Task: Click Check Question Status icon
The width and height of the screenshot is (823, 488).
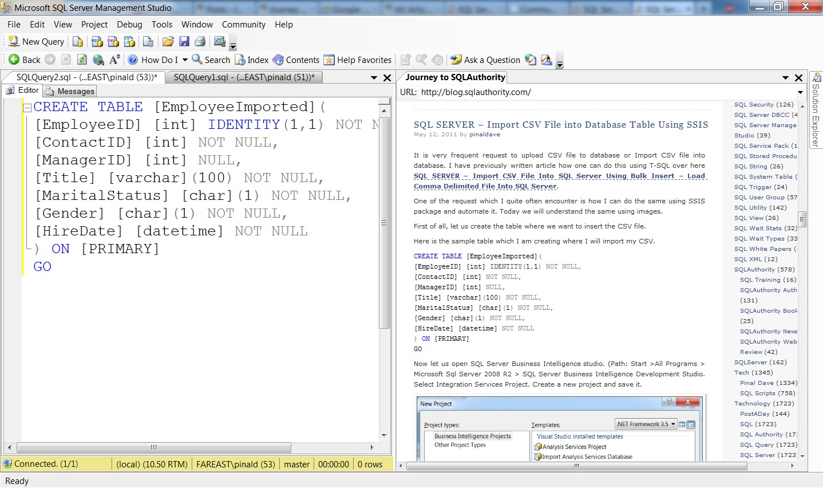Action: (x=531, y=60)
